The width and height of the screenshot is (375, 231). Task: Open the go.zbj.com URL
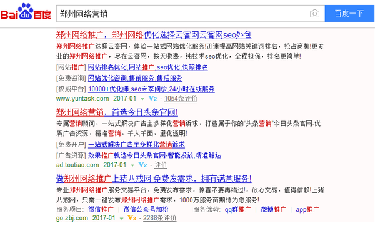(72, 218)
